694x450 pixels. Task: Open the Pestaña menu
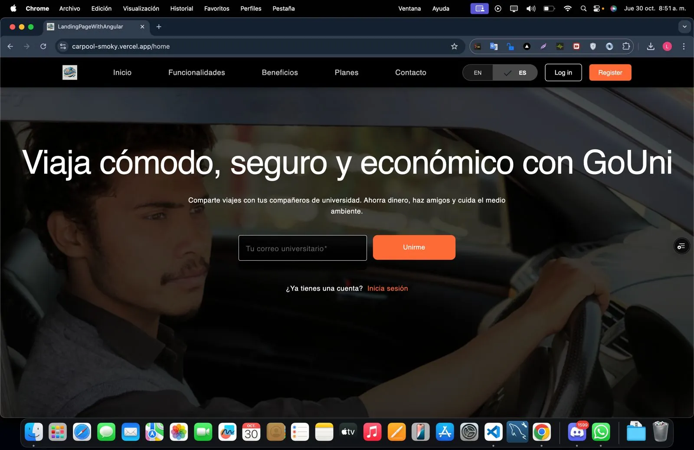(x=284, y=8)
